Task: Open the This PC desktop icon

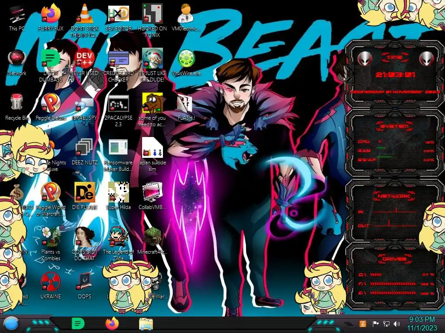Action: click(17, 17)
